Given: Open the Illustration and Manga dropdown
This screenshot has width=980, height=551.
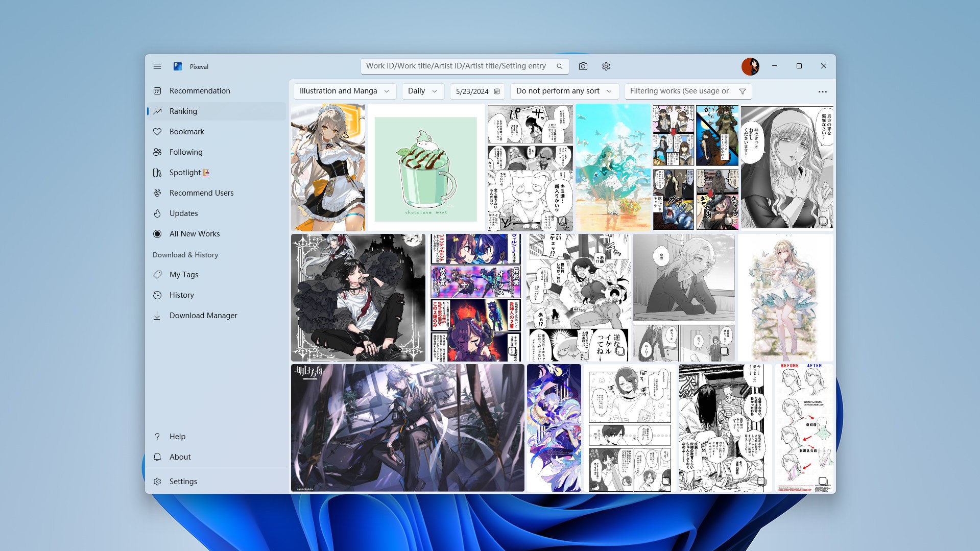Looking at the screenshot, I should tap(345, 91).
